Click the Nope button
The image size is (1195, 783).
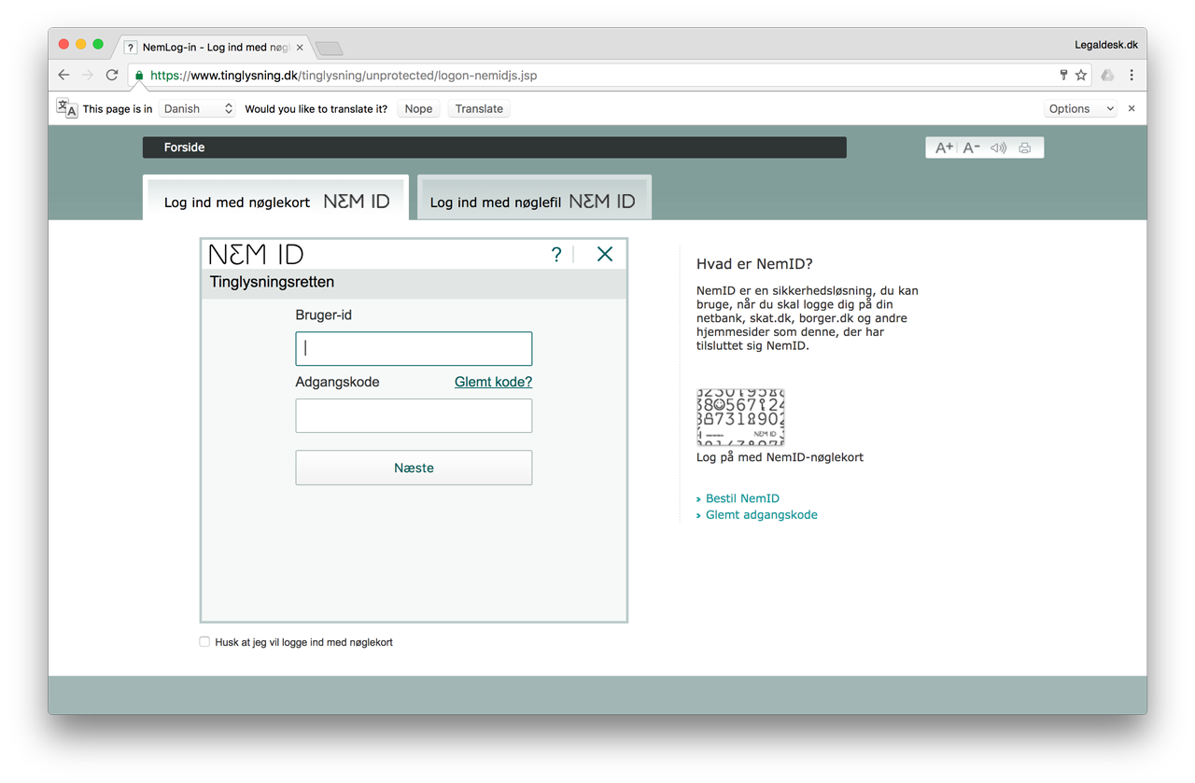418,108
